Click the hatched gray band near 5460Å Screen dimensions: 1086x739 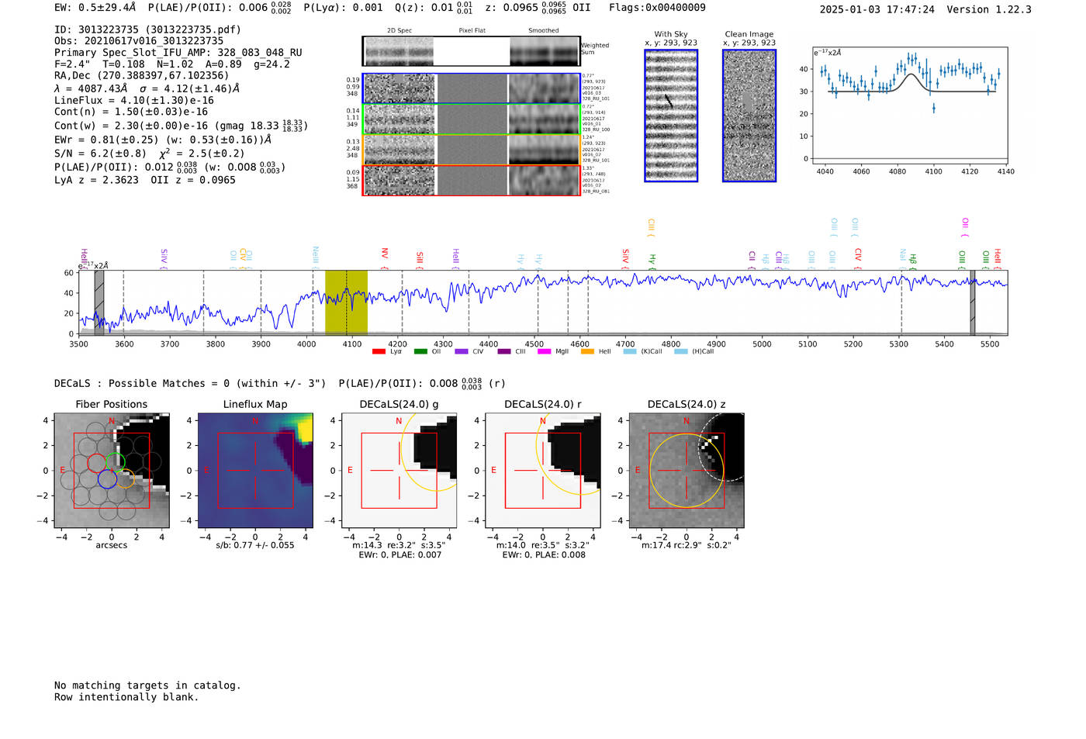973,302
